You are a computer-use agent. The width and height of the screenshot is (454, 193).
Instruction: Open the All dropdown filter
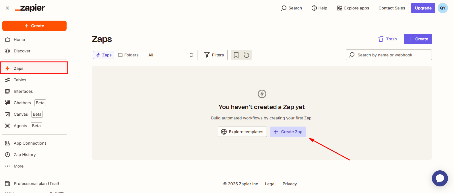pyautogui.click(x=172, y=55)
